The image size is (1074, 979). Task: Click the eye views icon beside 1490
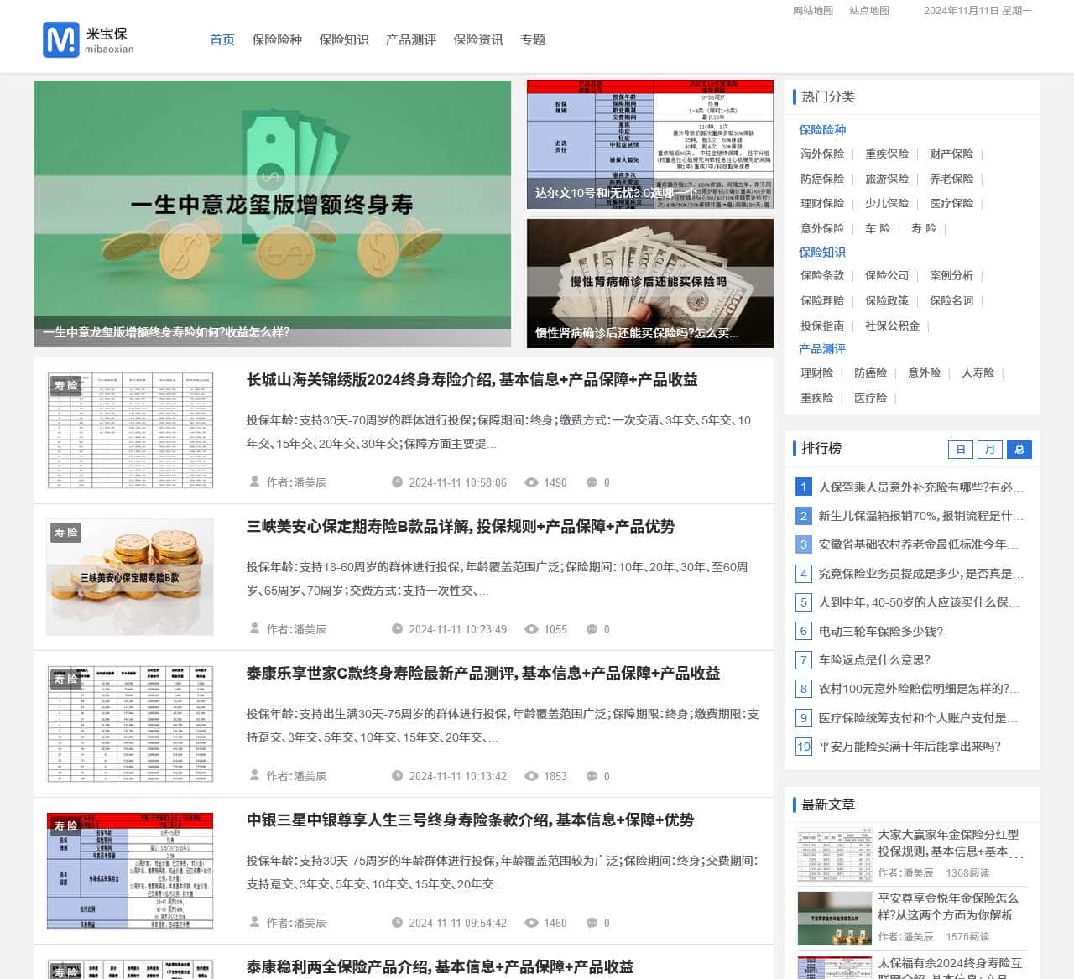[531, 482]
